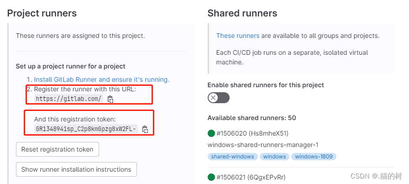Open runner #1506021 (6QgxEPvRr)
The width and height of the screenshot is (409, 184).
click(251, 178)
